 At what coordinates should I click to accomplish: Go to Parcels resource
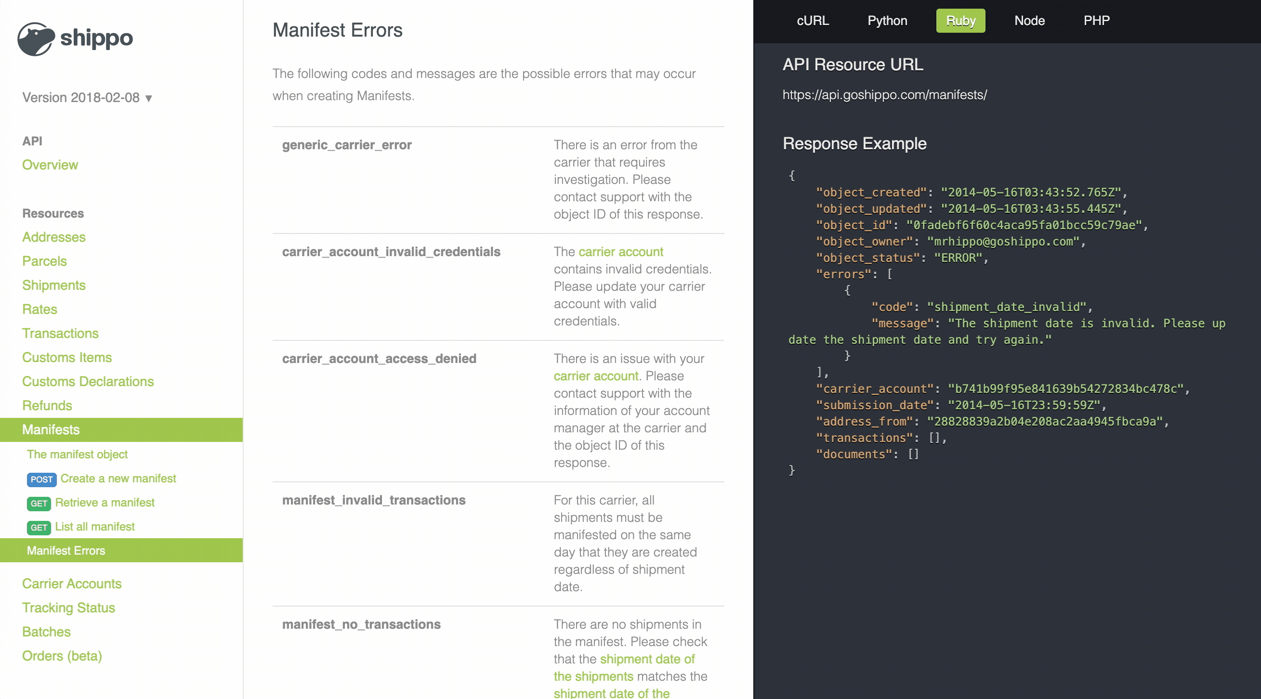(x=44, y=261)
